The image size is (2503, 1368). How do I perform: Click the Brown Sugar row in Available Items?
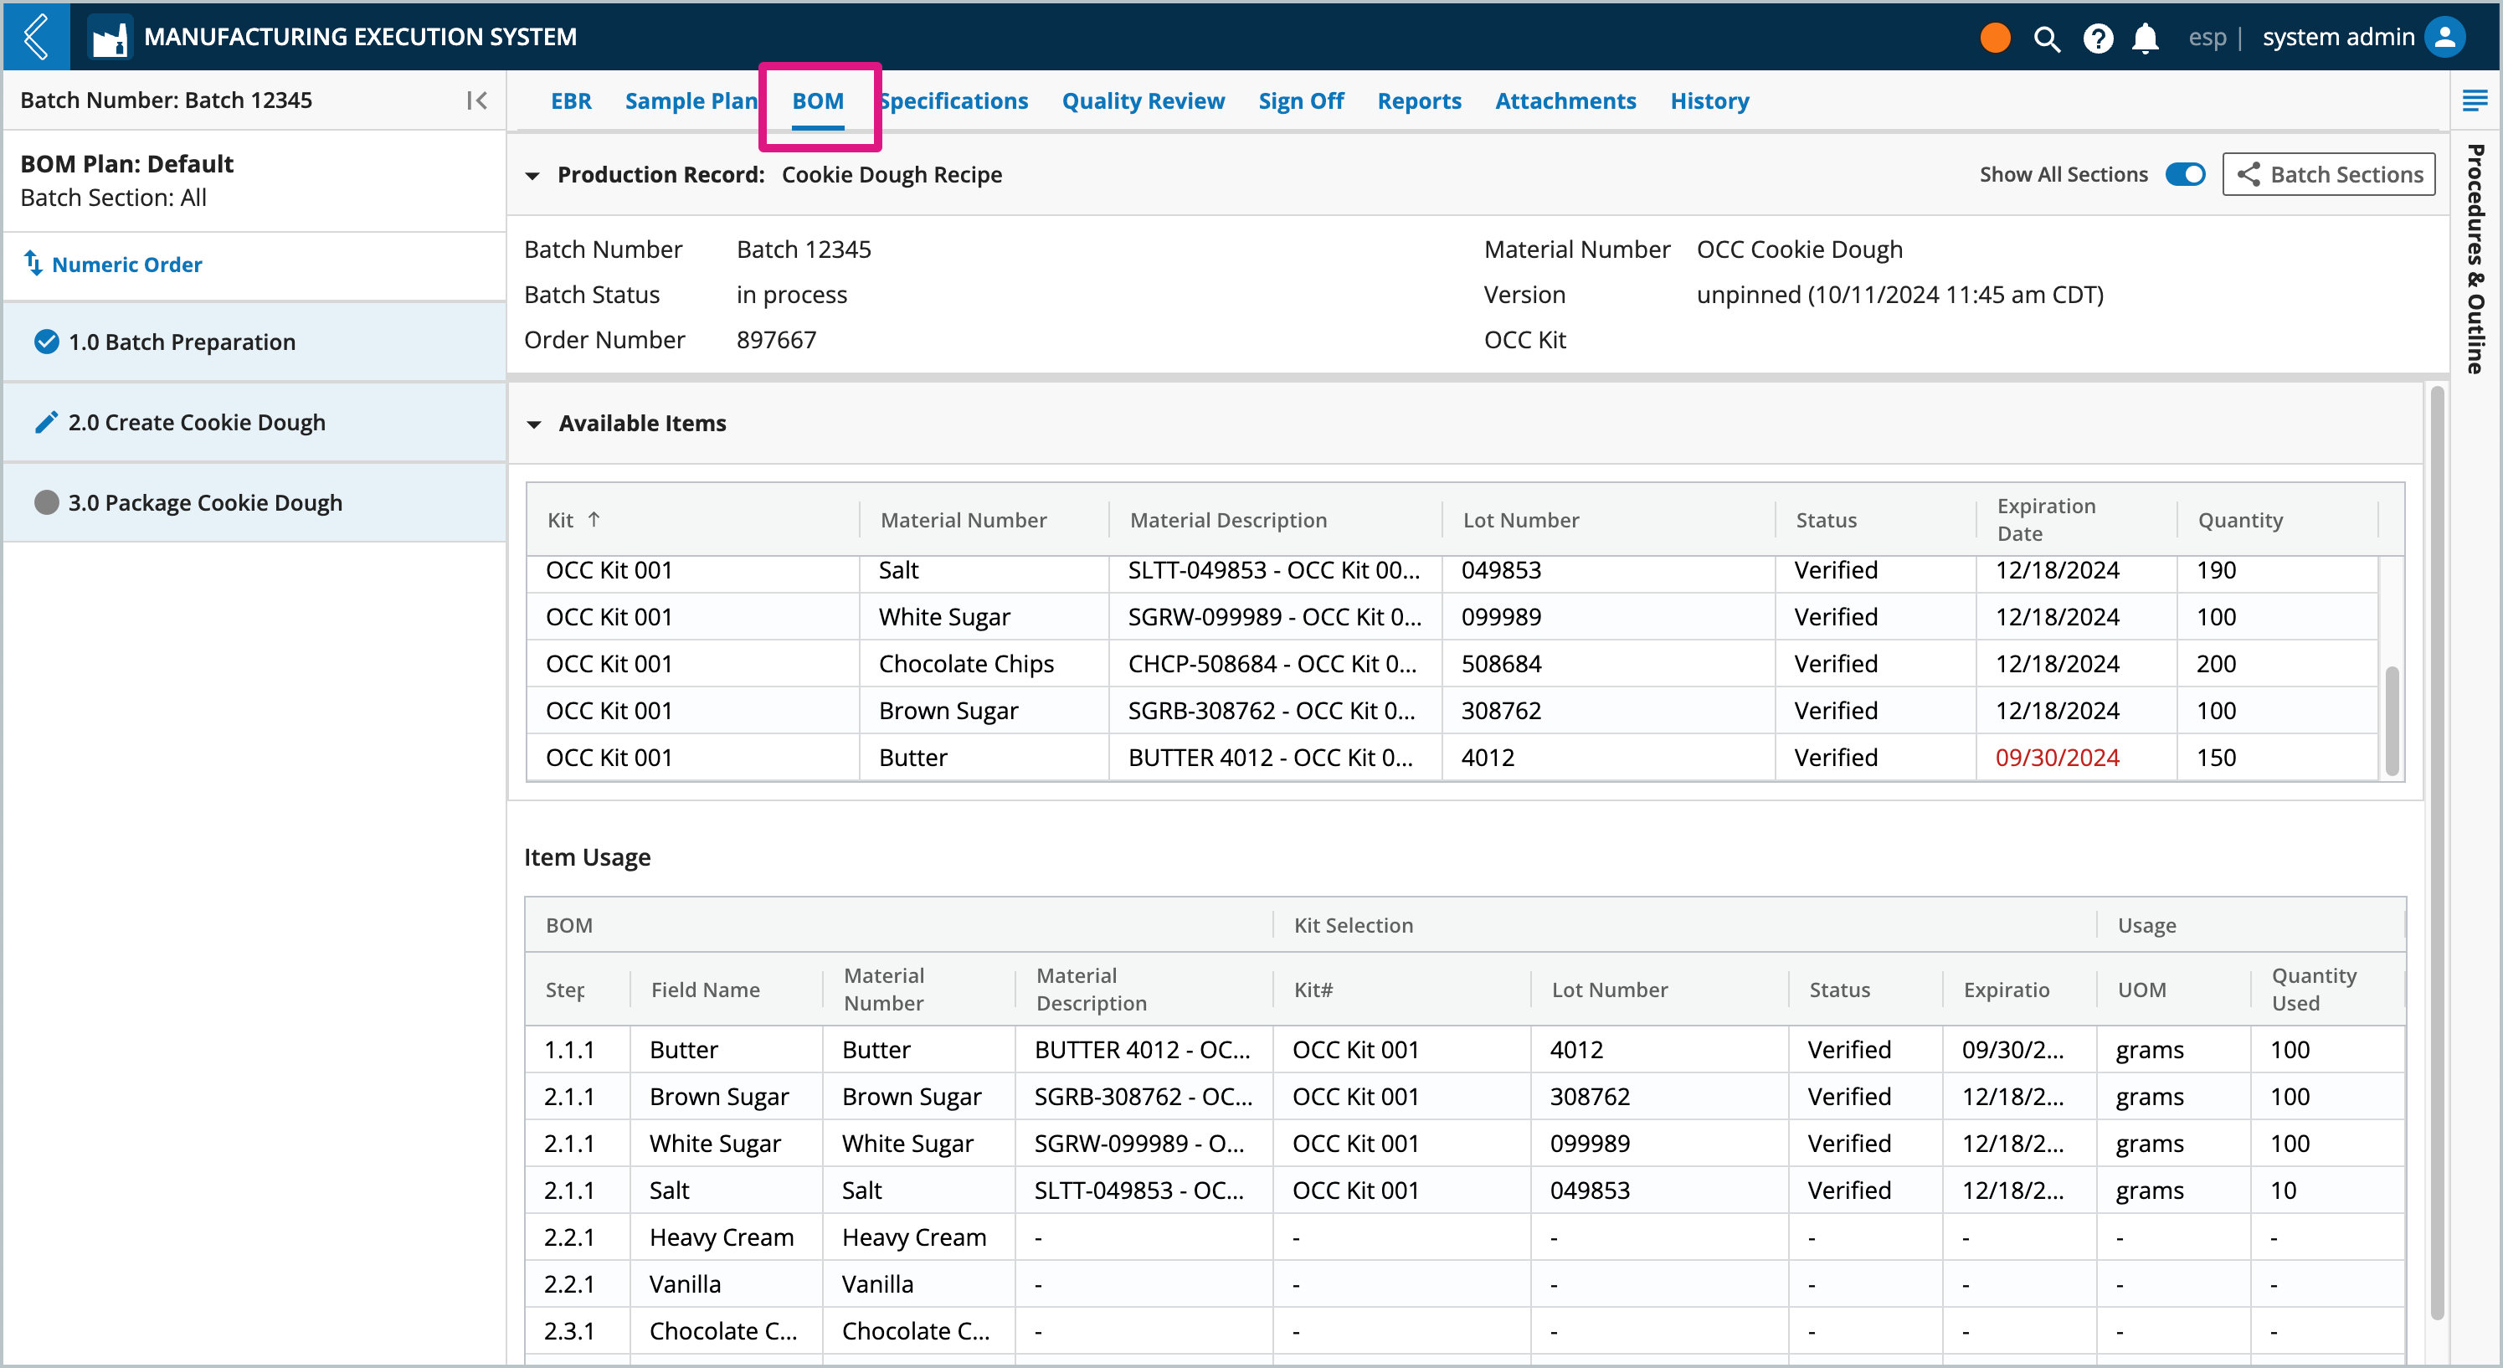1452,709
